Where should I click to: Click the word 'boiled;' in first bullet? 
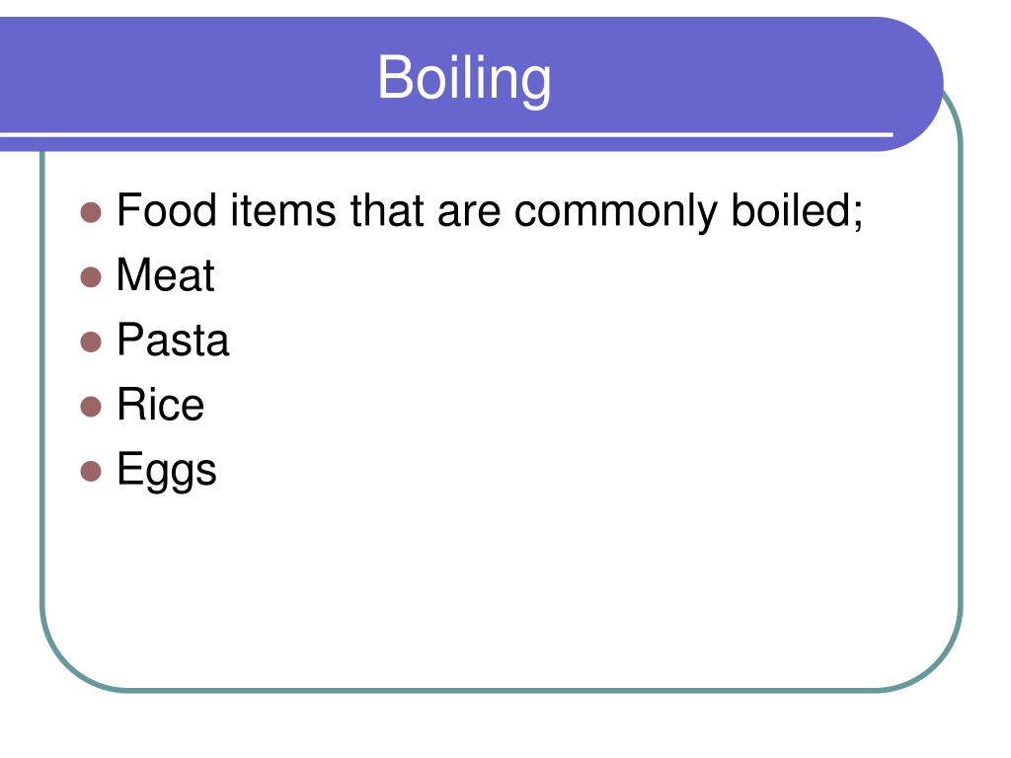pyautogui.click(x=797, y=211)
